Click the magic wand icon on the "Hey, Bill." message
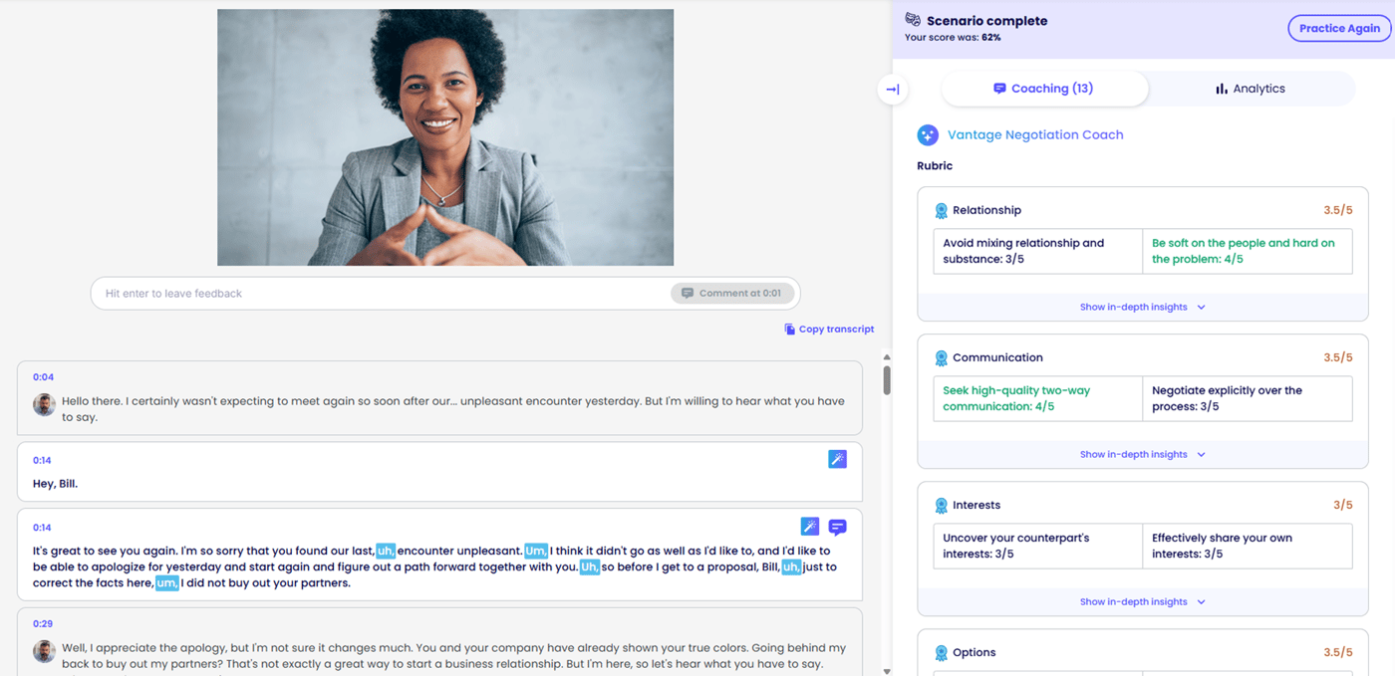 pos(837,459)
